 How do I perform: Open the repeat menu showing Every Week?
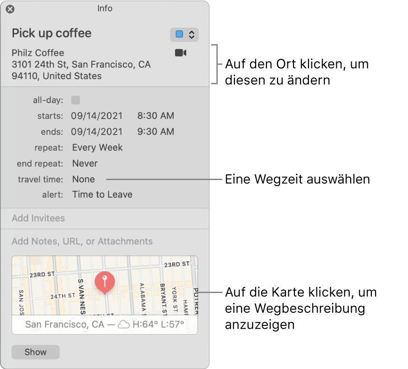[98, 148]
